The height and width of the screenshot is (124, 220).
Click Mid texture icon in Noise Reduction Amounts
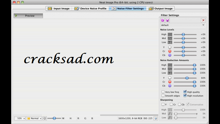[170, 69]
